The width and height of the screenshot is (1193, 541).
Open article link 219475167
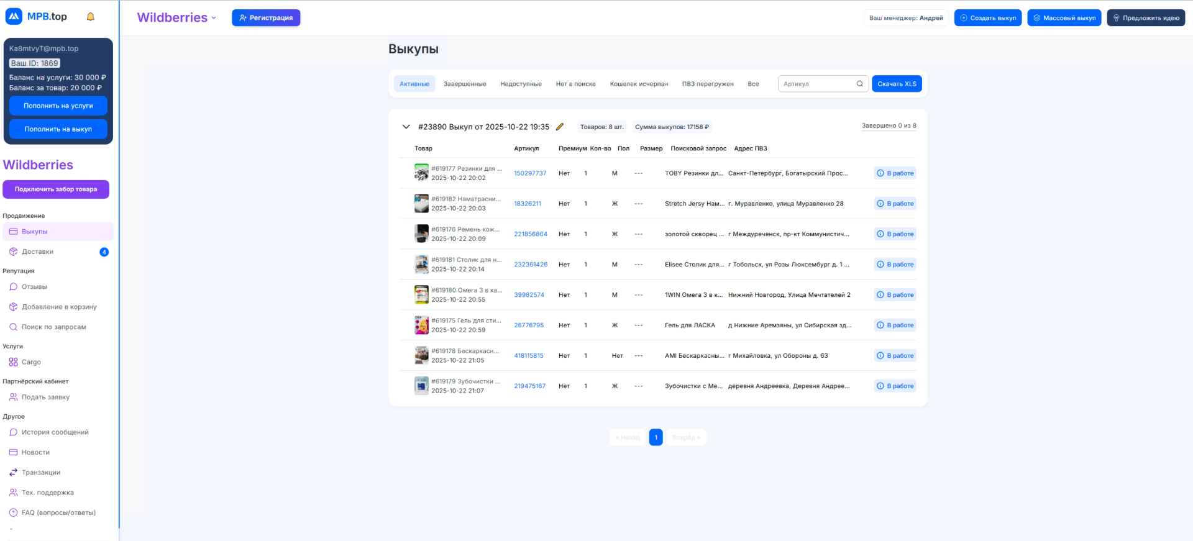(x=529, y=386)
